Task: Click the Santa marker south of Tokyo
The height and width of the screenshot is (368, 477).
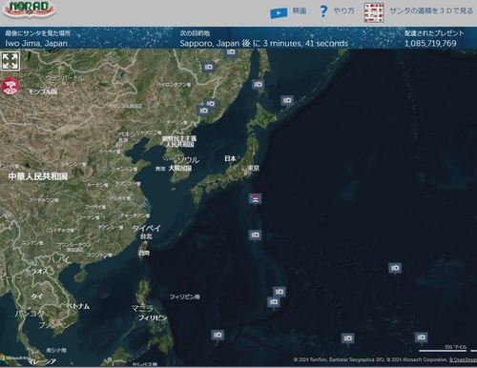Action: tap(255, 198)
